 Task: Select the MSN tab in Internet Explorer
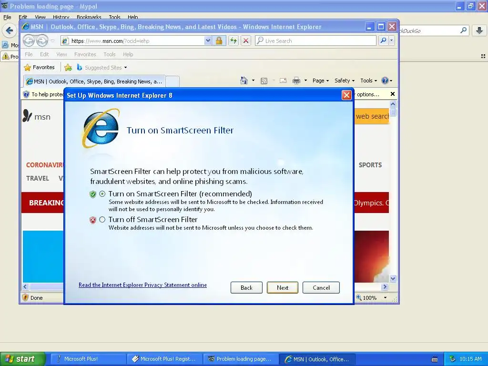click(x=94, y=81)
